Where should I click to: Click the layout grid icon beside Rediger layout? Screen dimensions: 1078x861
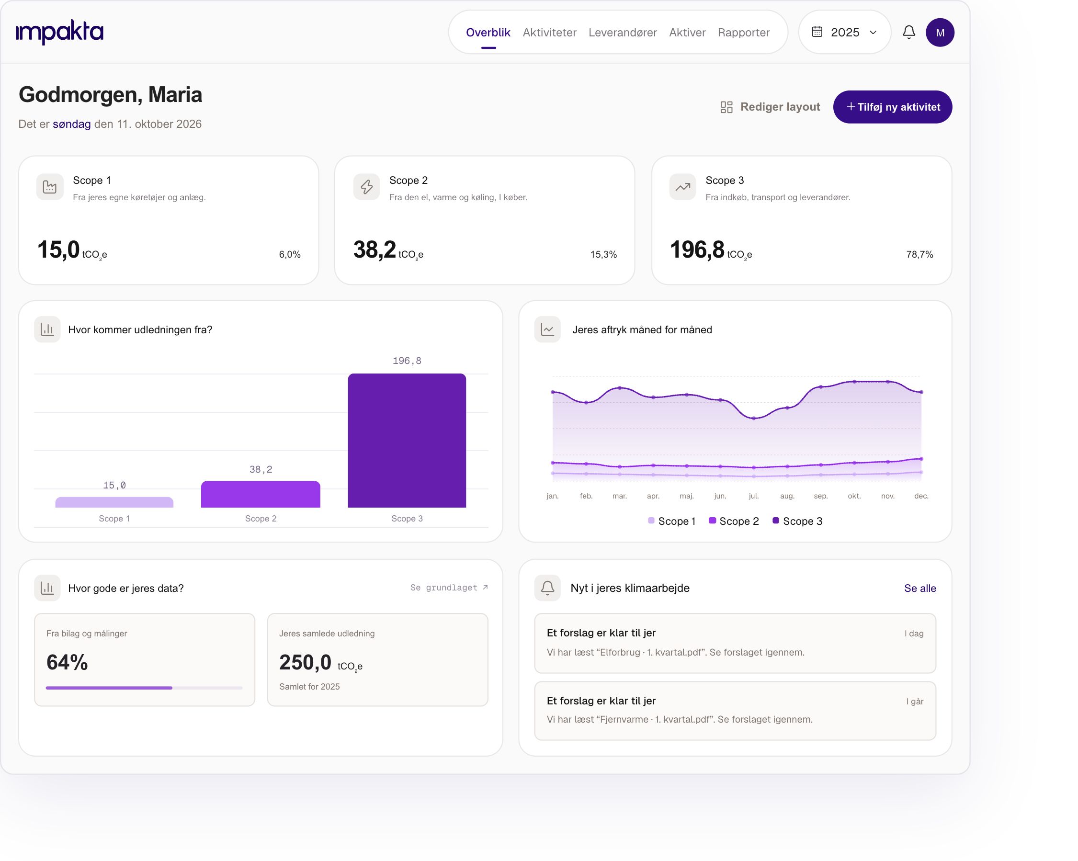[x=726, y=107]
